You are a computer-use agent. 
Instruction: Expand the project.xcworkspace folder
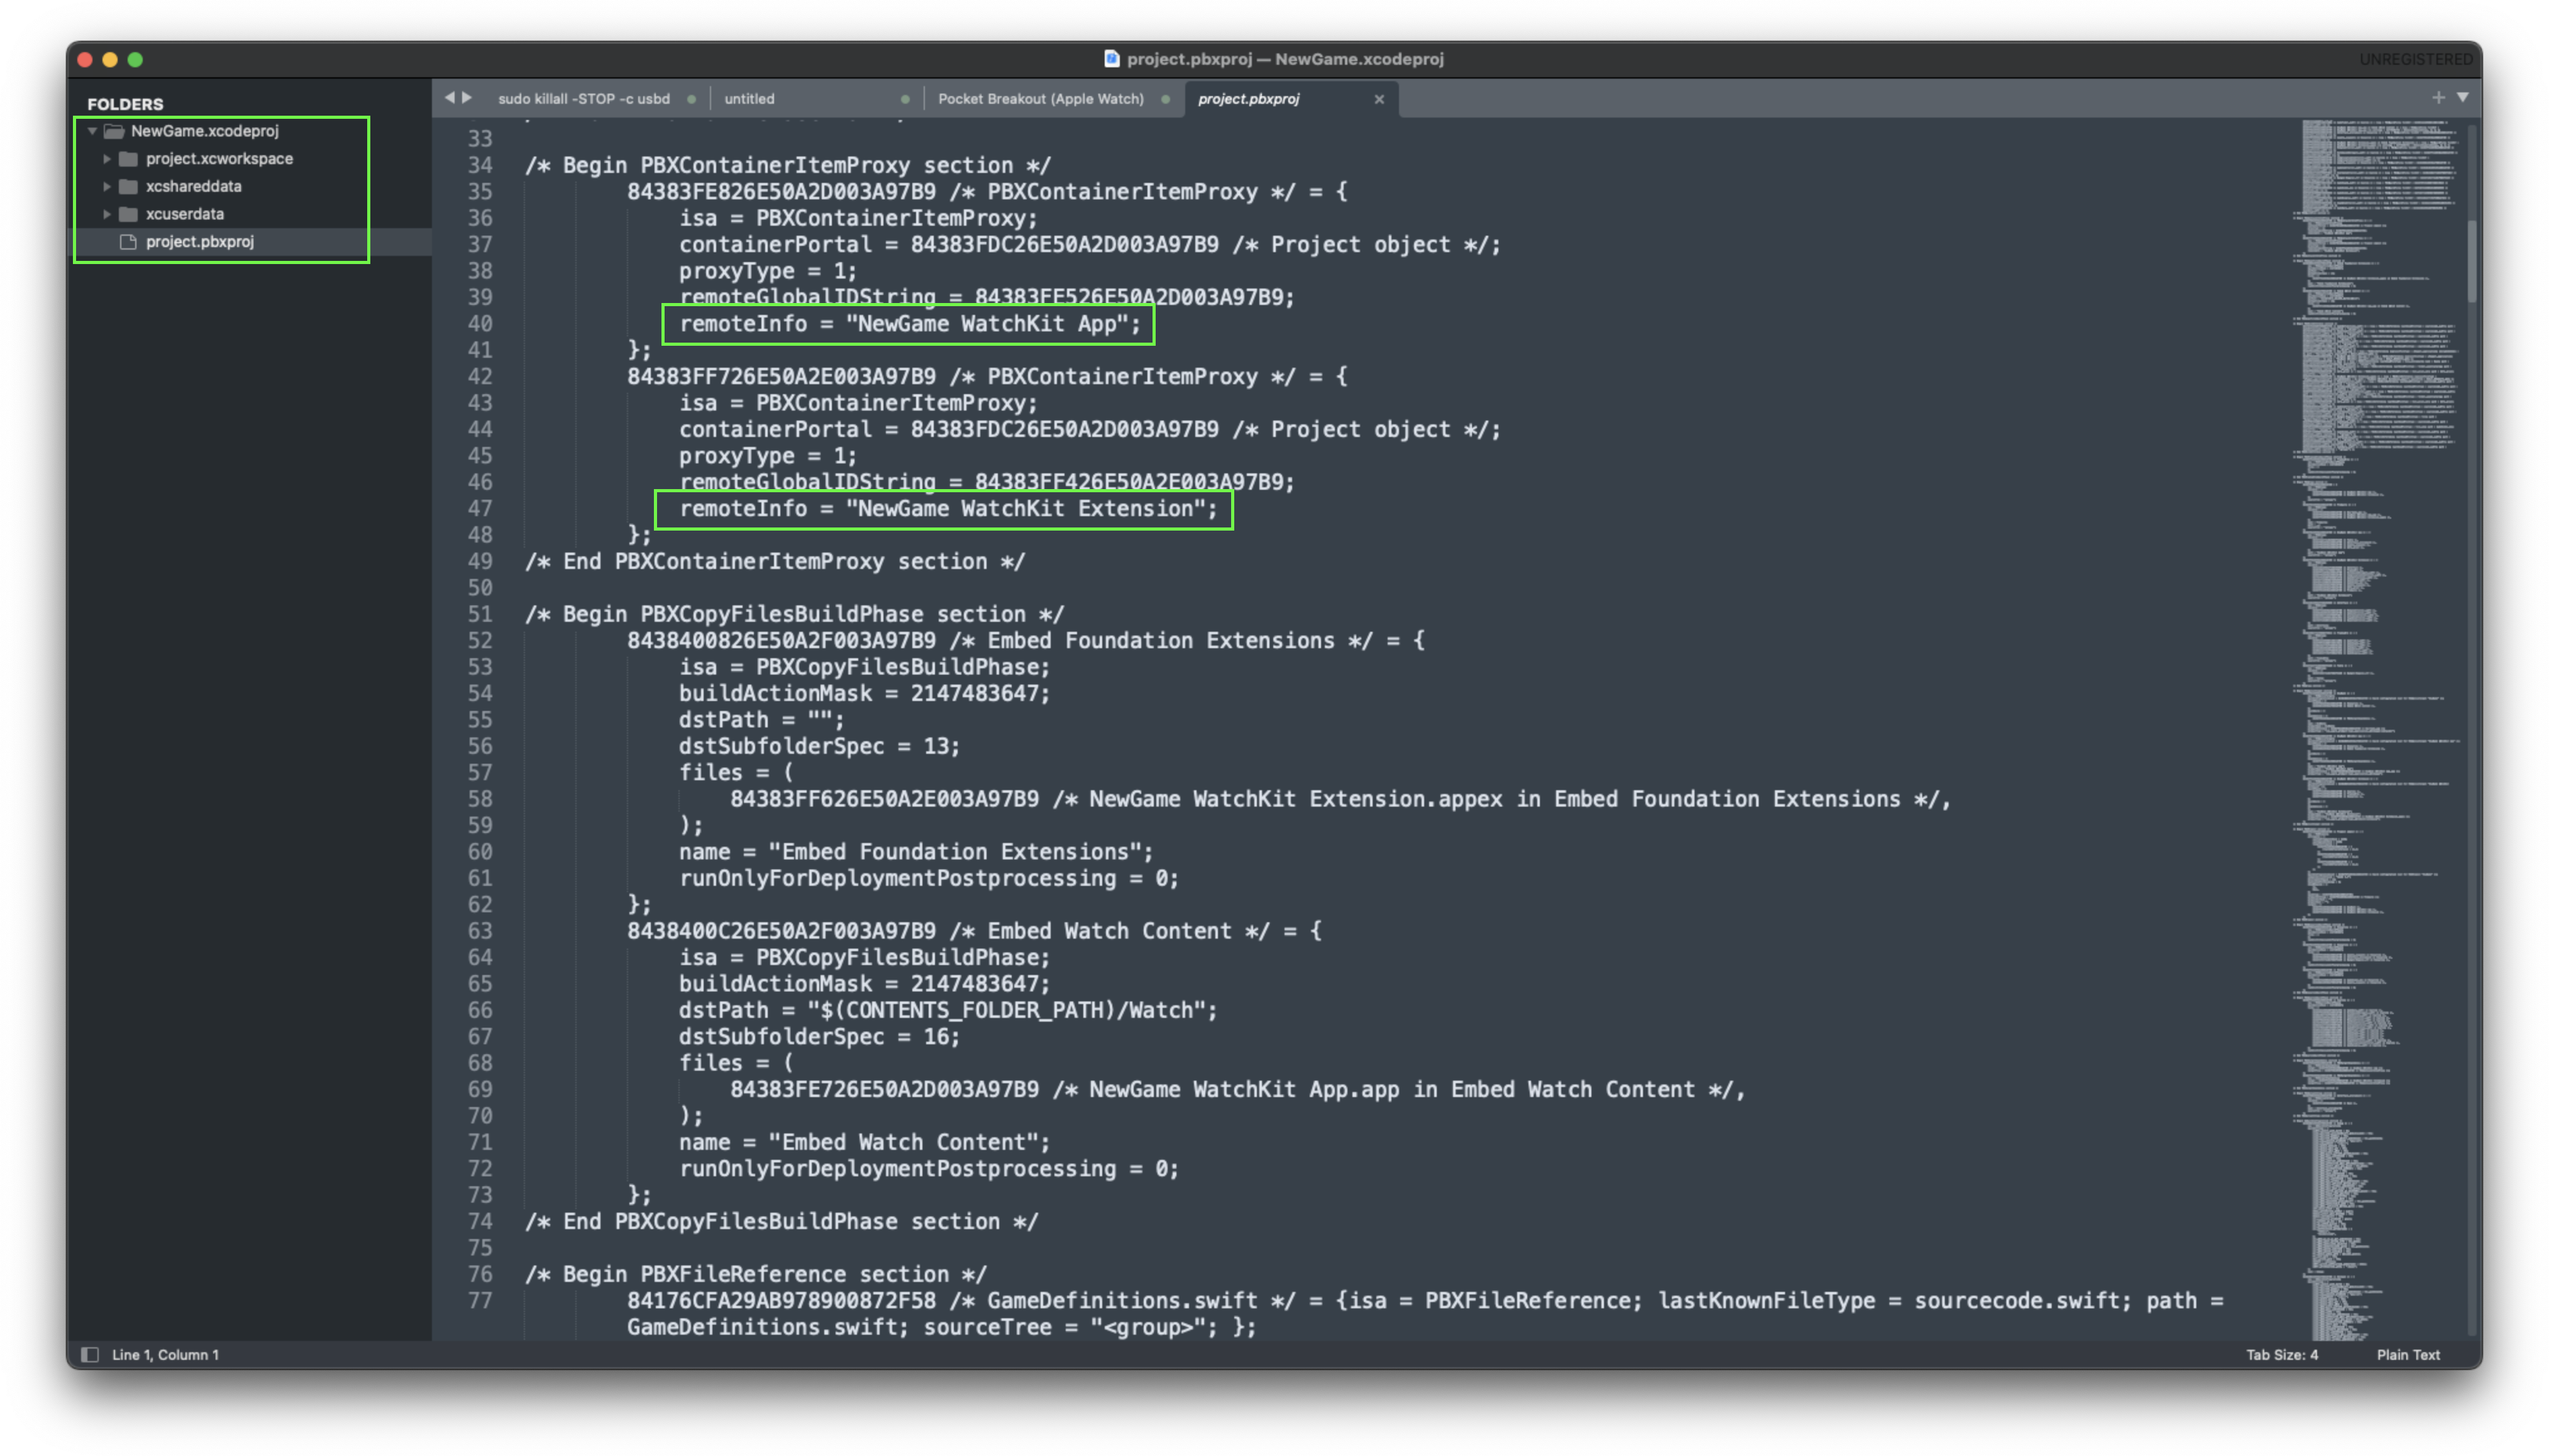[x=107, y=159]
